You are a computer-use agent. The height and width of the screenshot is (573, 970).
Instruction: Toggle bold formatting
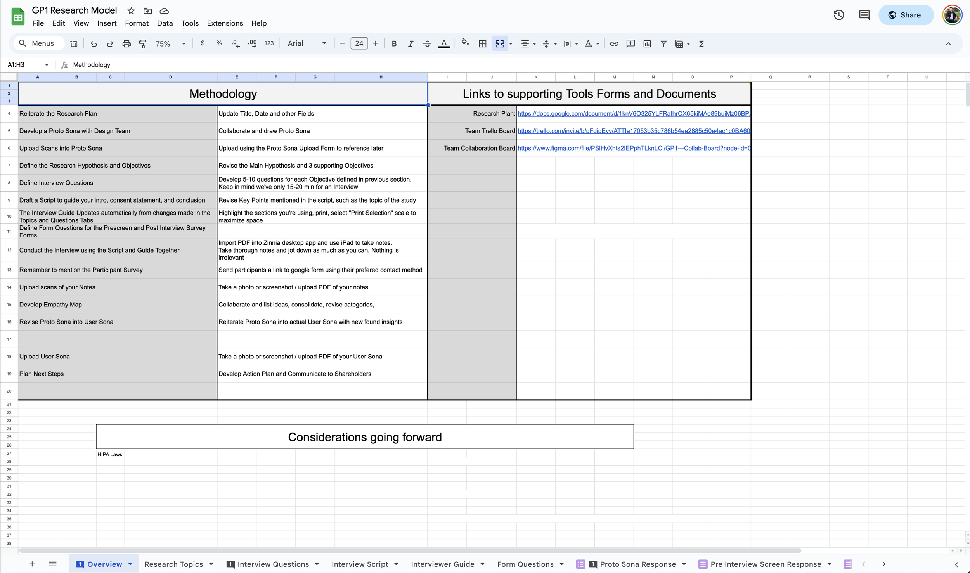pyautogui.click(x=394, y=43)
